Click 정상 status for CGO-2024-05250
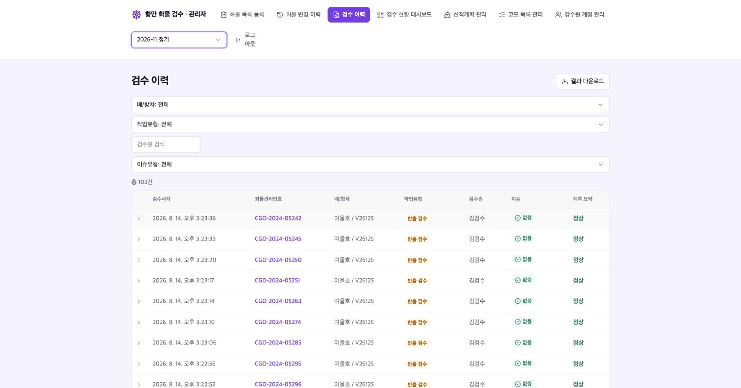741x388 pixels. tap(578, 260)
